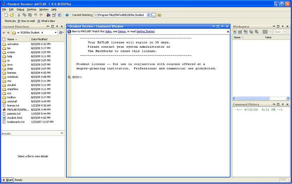Click the fx function browser icon

point(69,77)
